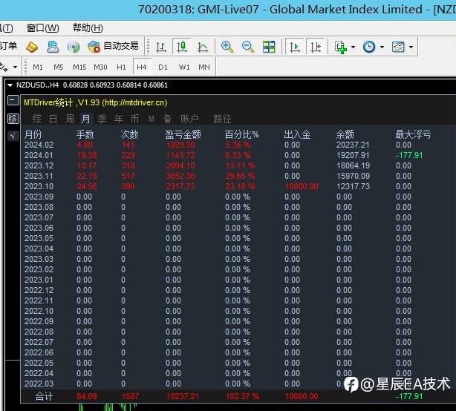Click the templates icon

[398, 47]
